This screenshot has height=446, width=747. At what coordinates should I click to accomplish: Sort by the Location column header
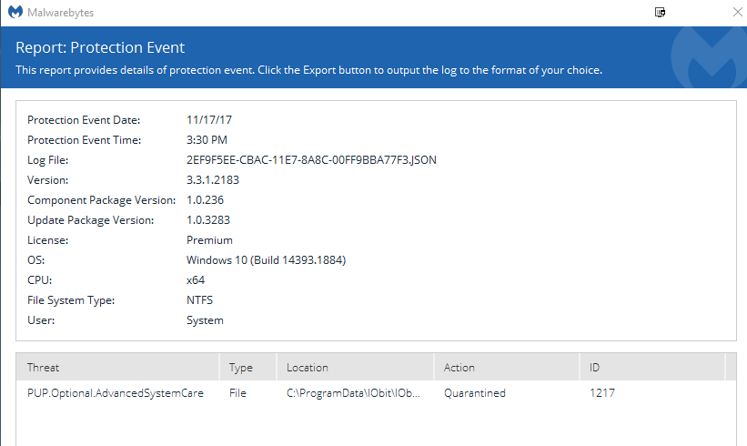coord(355,368)
